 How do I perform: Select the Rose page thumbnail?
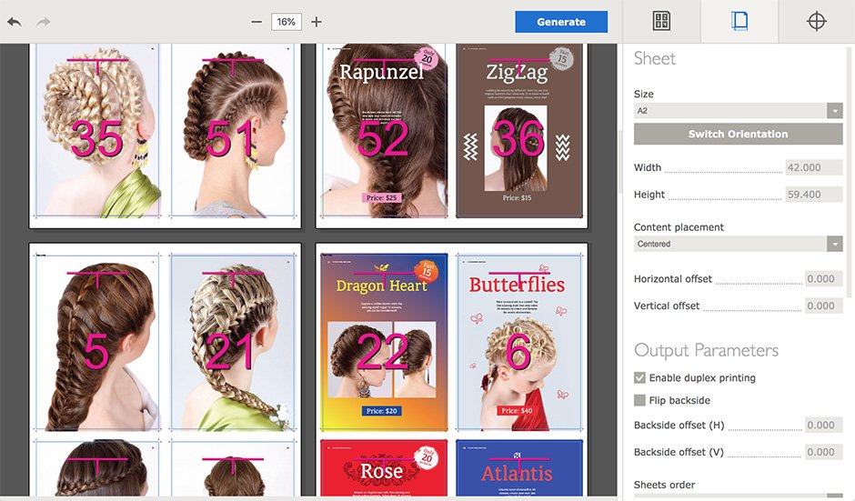click(x=384, y=467)
